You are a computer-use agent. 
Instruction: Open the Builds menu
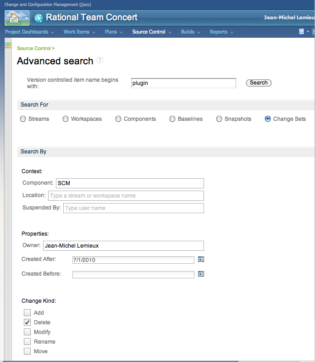point(190,32)
